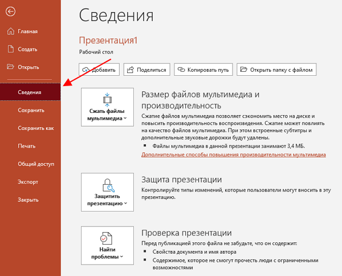
Task: Click the Презентация1 file title
Action: pyautogui.click(x=108, y=40)
